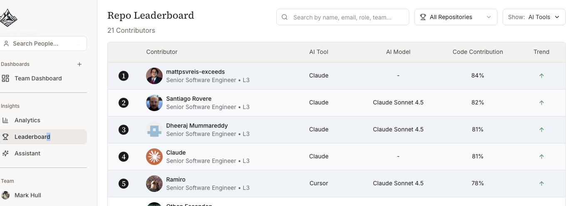Sort by AI Tool column header
The width and height of the screenshot is (567, 206).
coord(319,52)
